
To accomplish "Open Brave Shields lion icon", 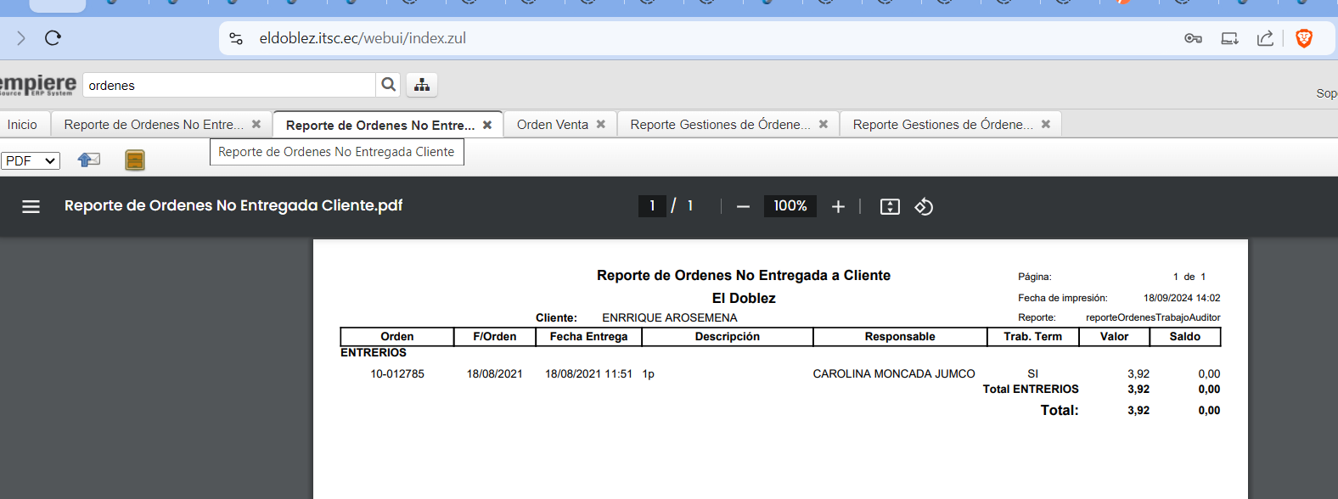I will click(1304, 38).
